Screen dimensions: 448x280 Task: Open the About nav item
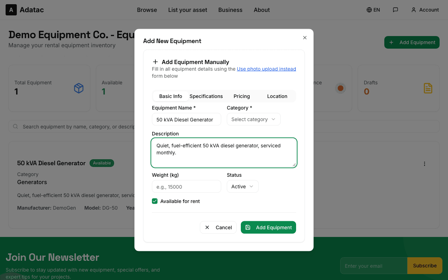point(262,10)
